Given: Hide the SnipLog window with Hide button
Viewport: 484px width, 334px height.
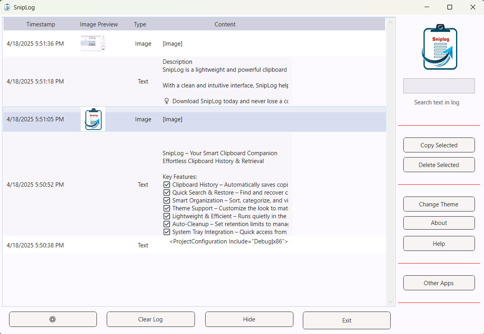Looking at the screenshot, I should pos(249,319).
